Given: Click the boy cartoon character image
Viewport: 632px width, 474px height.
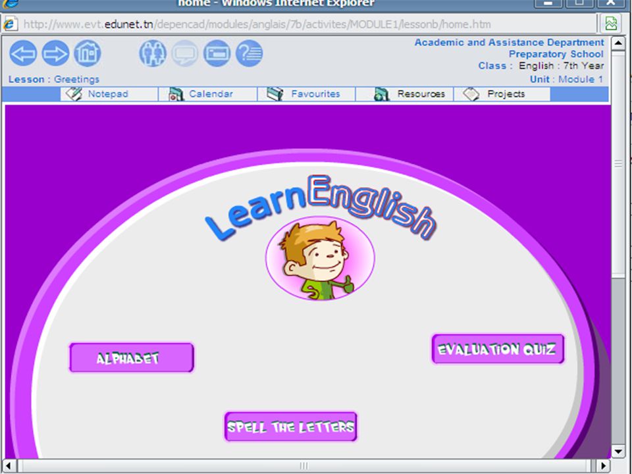Looking at the screenshot, I should (320, 258).
